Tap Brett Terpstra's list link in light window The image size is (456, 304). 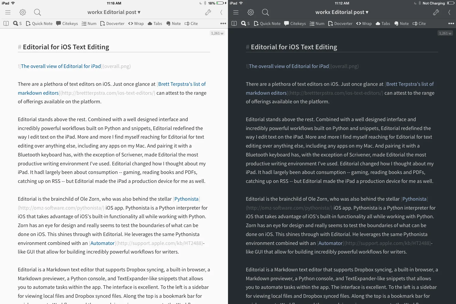[182, 84]
